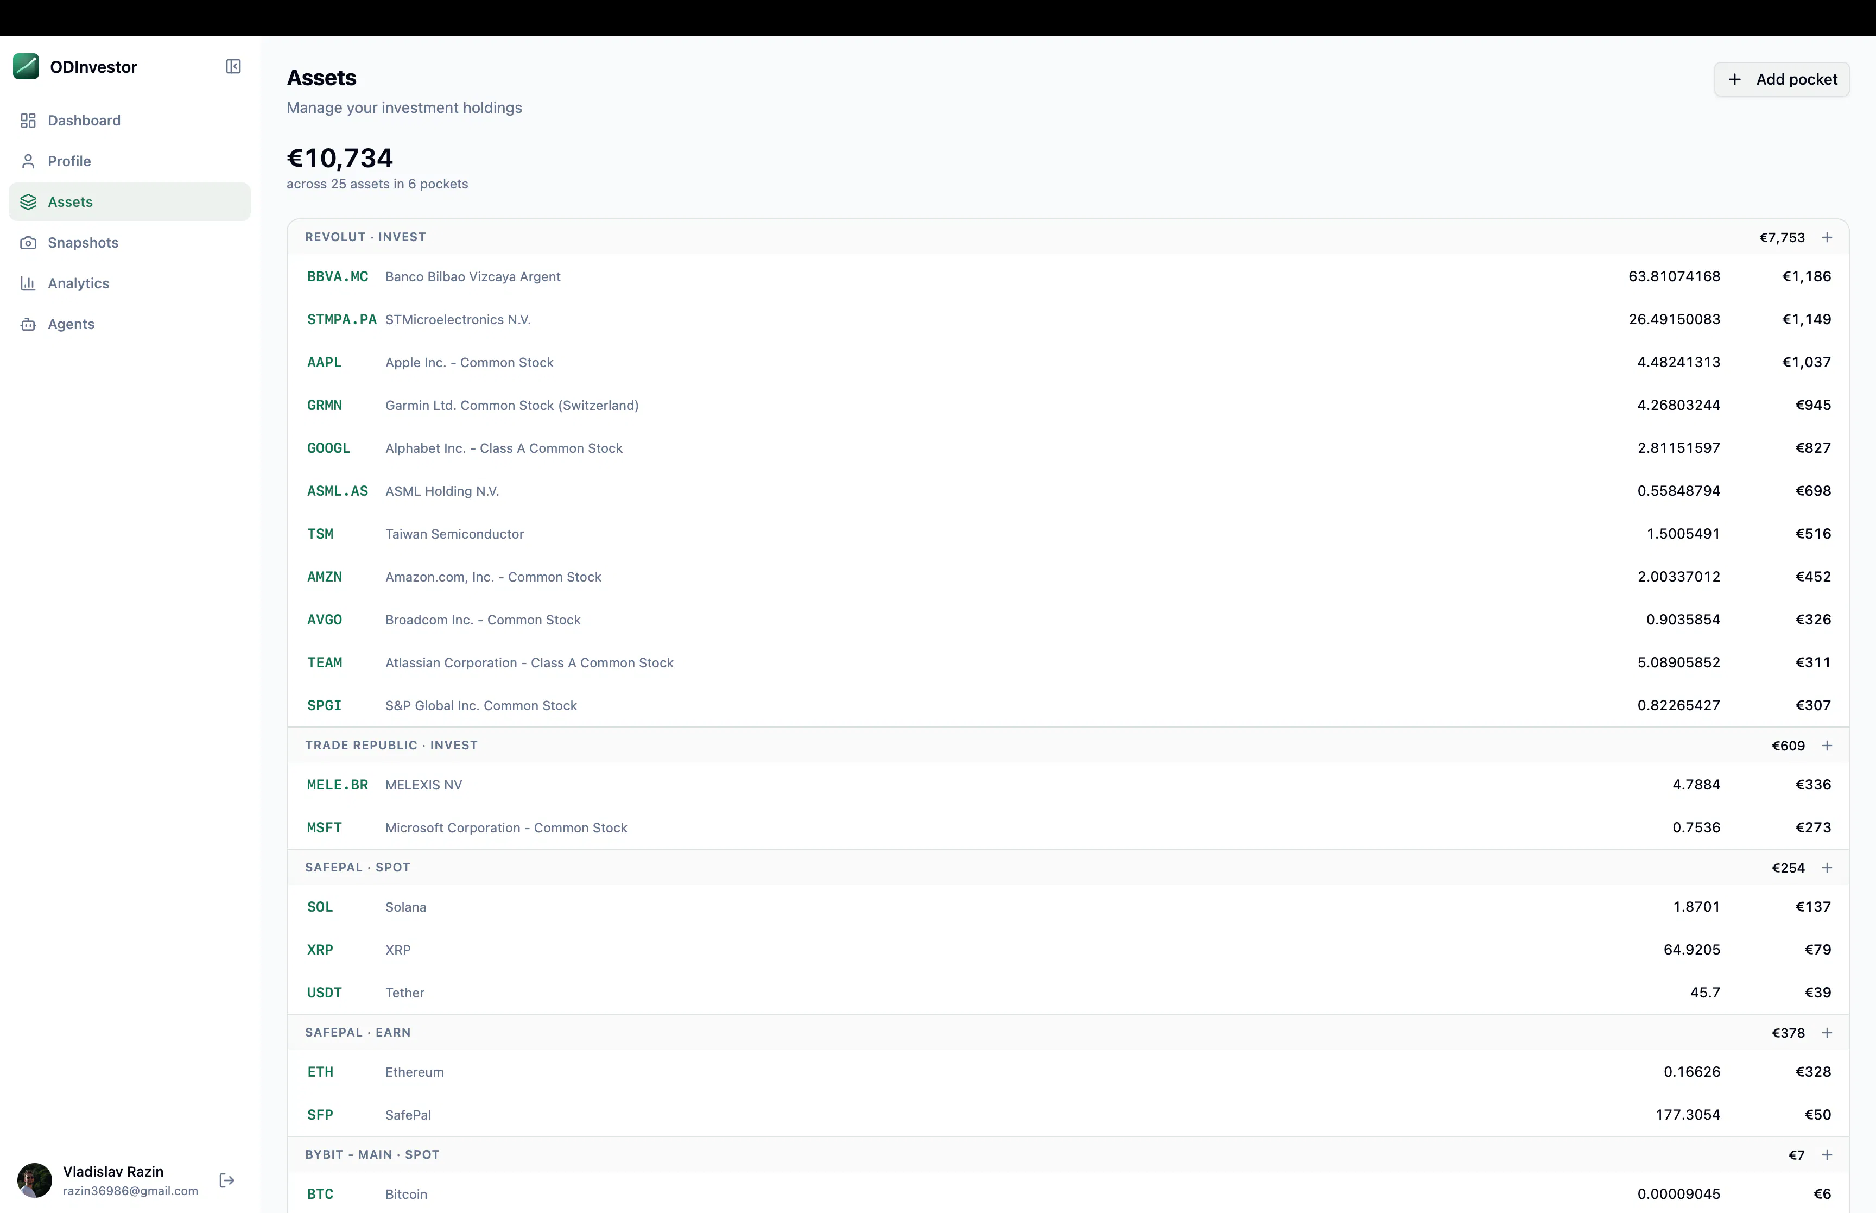Click the Dashboard grid icon in sidebar
Image resolution: width=1876 pixels, height=1213 pixels.
tap(28, 121)
